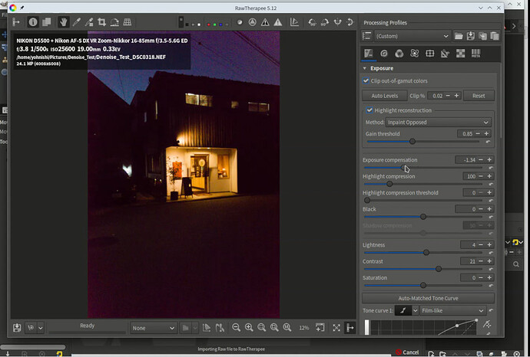This screenshot has height=357, width=530.
Task: Click the Auto Levels button
Action: coord(385,96)
